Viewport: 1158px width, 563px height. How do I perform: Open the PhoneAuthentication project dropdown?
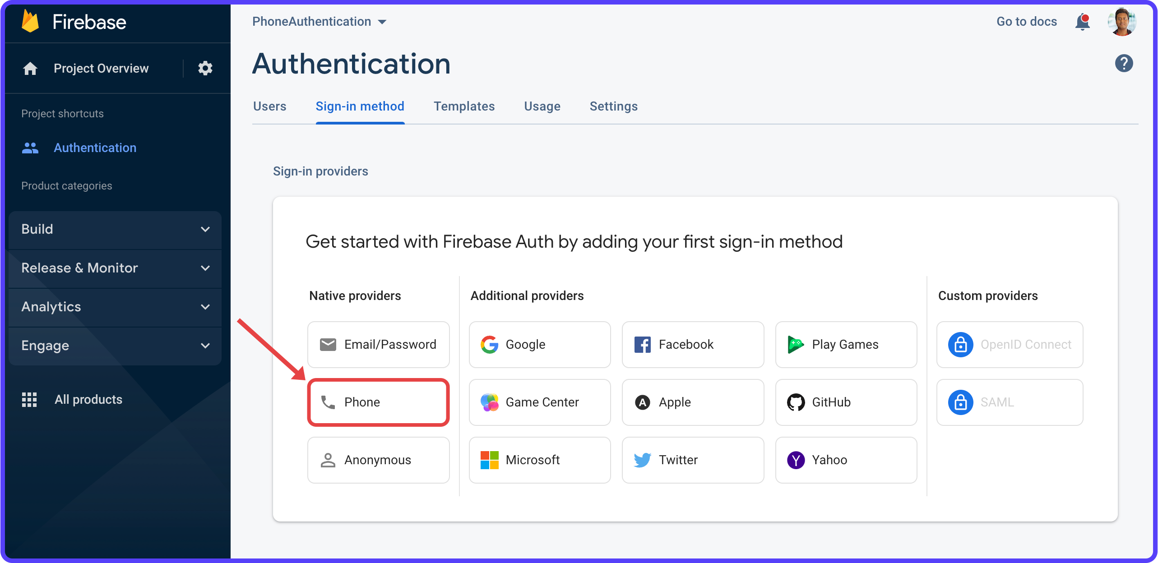319,22
